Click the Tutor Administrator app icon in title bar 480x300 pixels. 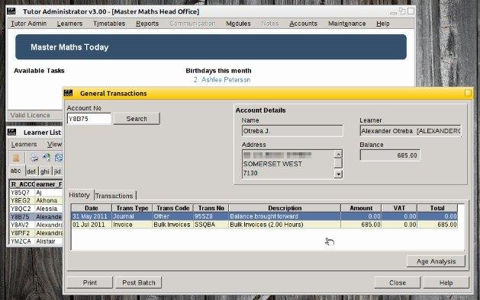(x=11, y=11)
